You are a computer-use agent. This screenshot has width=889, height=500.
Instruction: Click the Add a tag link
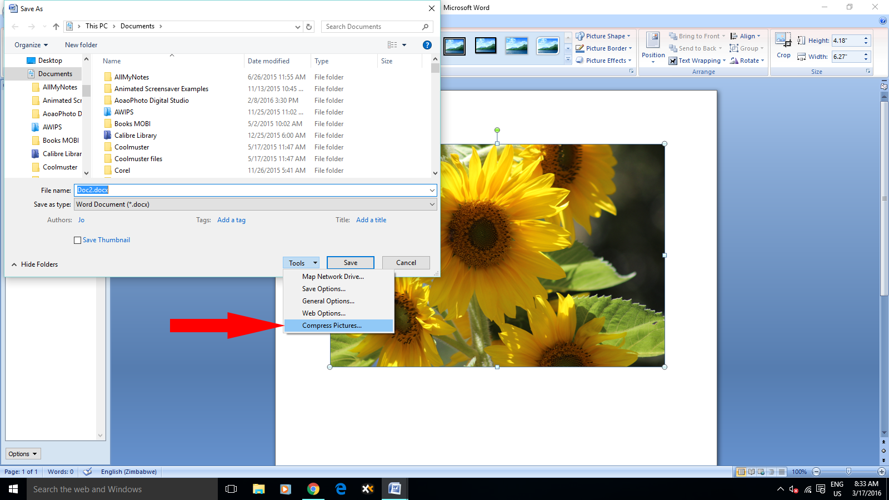tap(231, 220)
